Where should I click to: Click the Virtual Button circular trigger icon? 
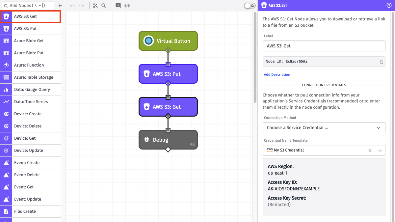tap(148, 41)
